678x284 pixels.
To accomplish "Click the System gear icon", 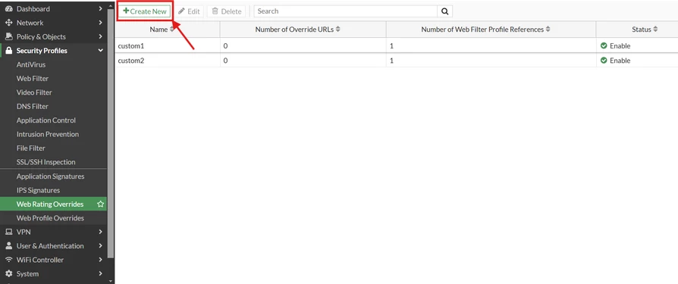I will (x=8, y=273).
